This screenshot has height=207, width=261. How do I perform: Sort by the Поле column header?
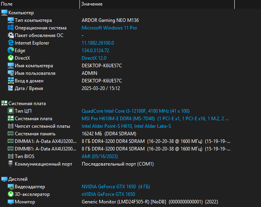40,4
